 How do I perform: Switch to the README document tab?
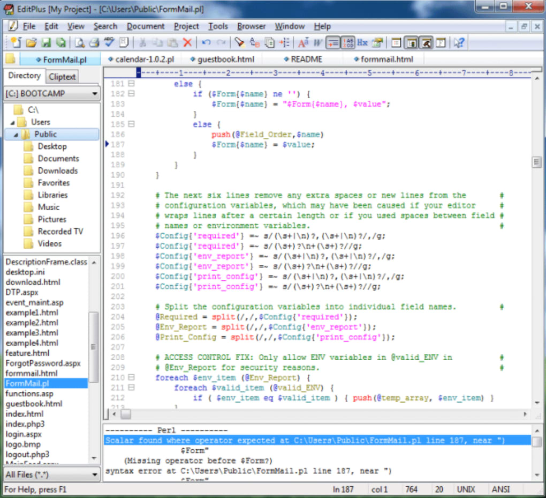[303, 60]
